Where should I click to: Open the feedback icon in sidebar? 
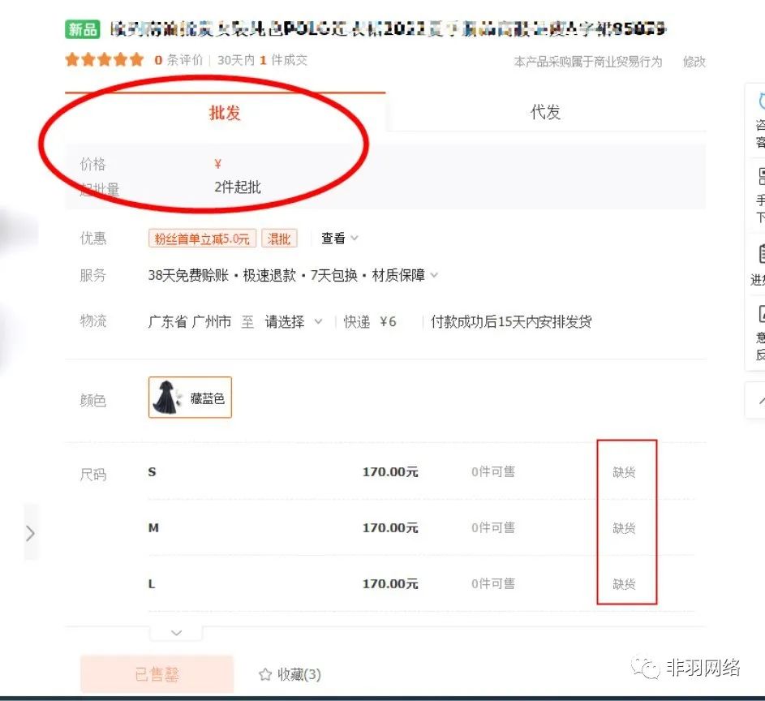click(x=760, y=315)
